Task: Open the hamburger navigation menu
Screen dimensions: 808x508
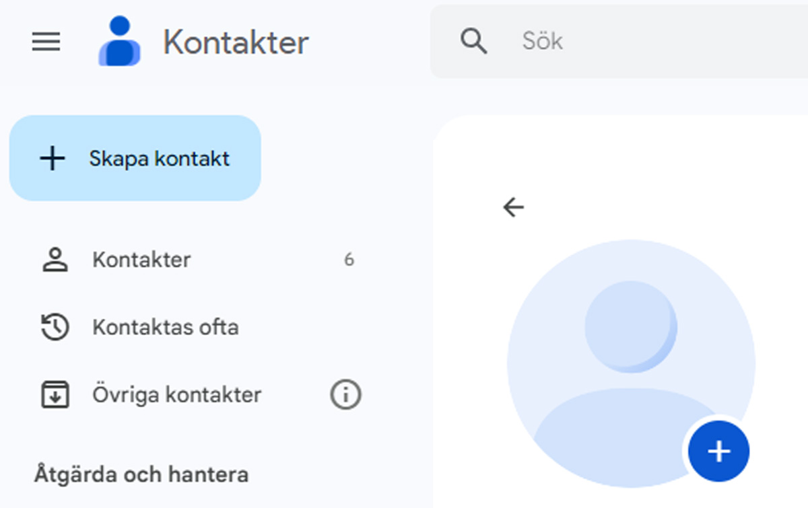Action: 45,42
